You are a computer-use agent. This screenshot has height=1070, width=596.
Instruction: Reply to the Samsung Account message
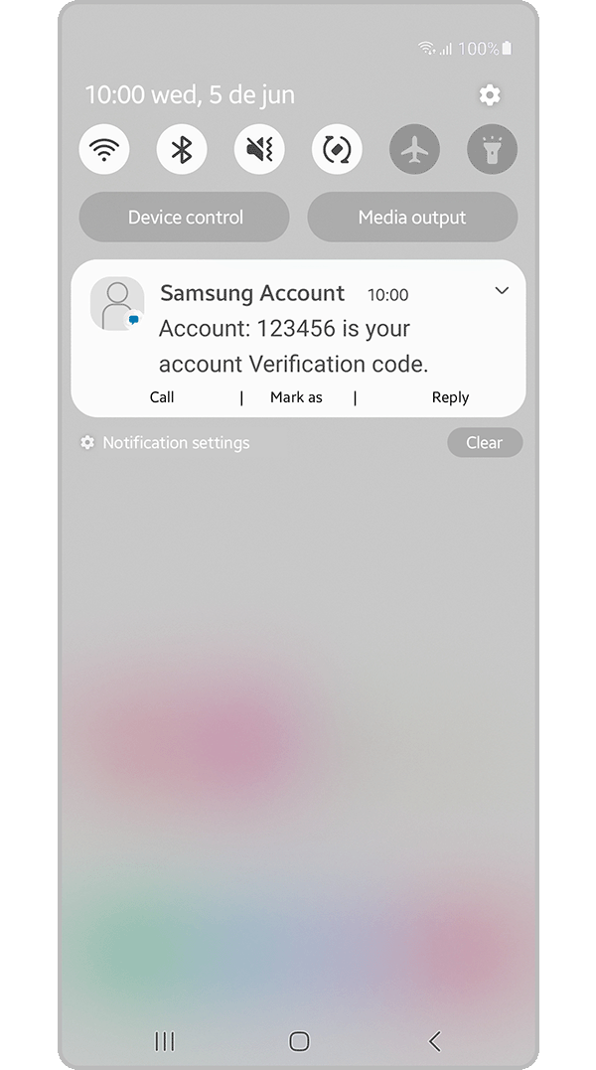tap(450, 397)
